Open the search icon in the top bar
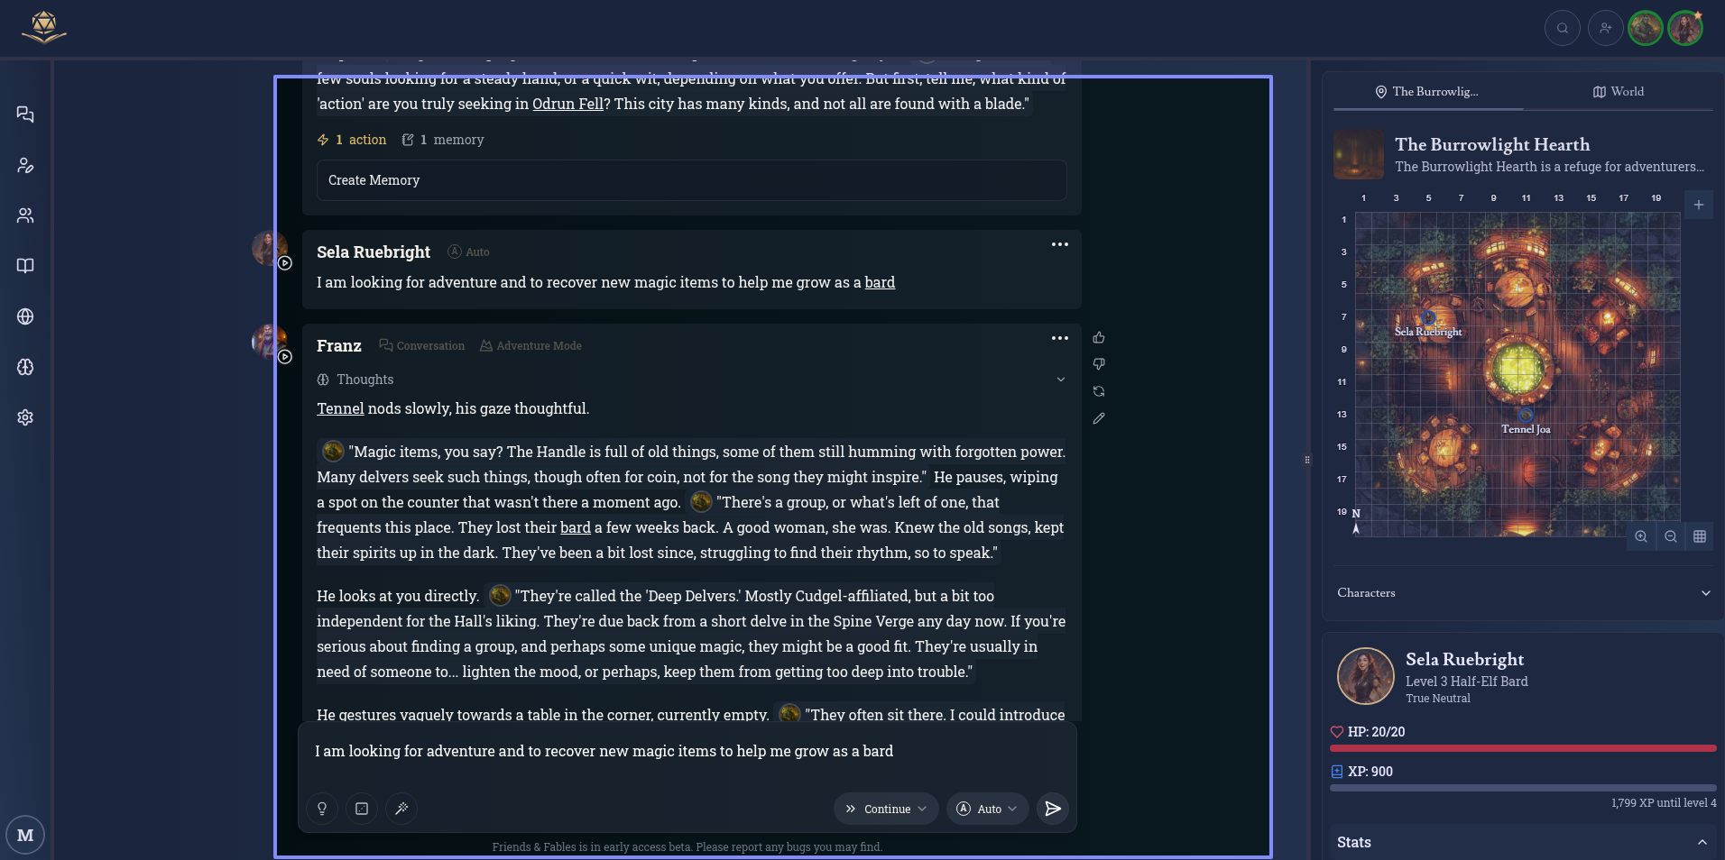The height and width of the screenshot is (860, 1725). 1562,28
